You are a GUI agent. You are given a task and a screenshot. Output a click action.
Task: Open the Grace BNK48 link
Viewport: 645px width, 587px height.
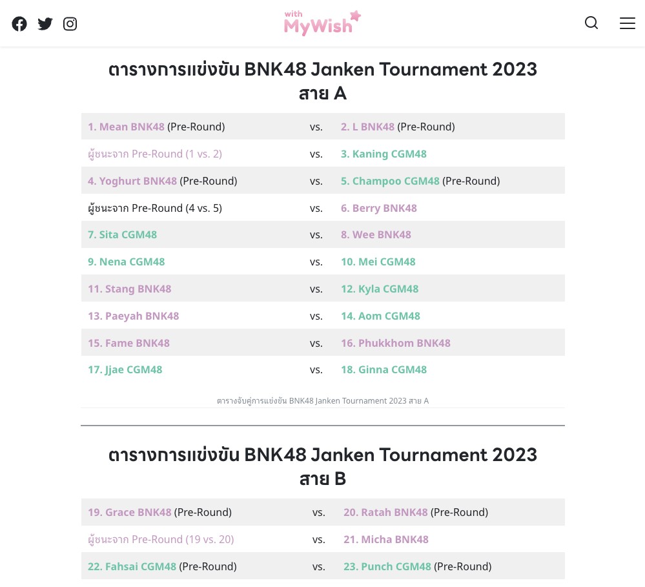coord(130,512)
